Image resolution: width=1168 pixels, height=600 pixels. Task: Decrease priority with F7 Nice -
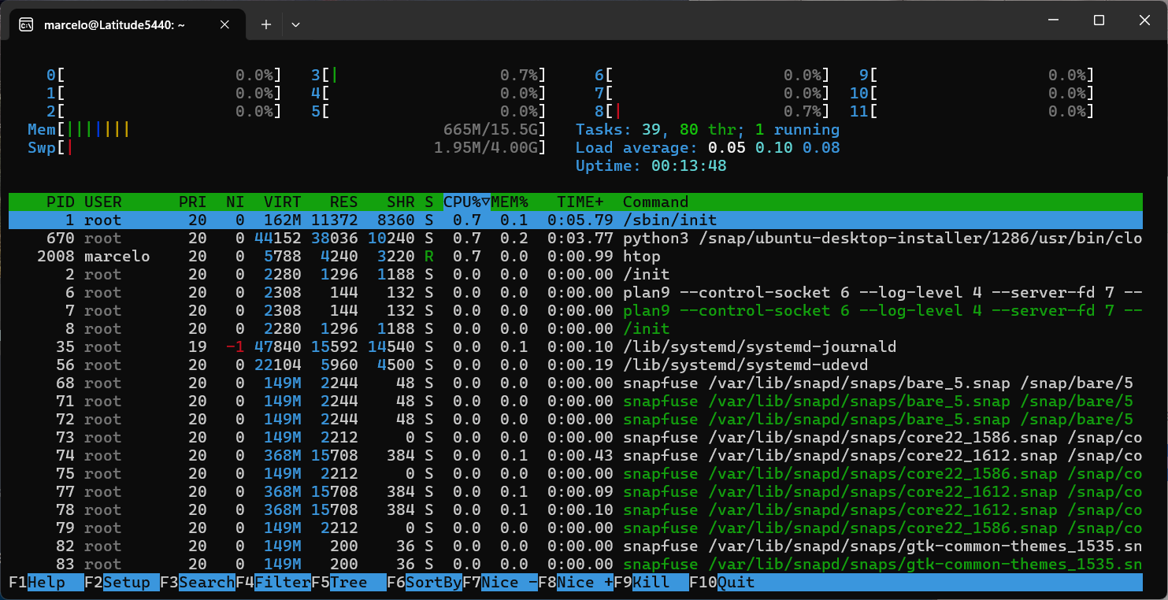pos(500,583)
